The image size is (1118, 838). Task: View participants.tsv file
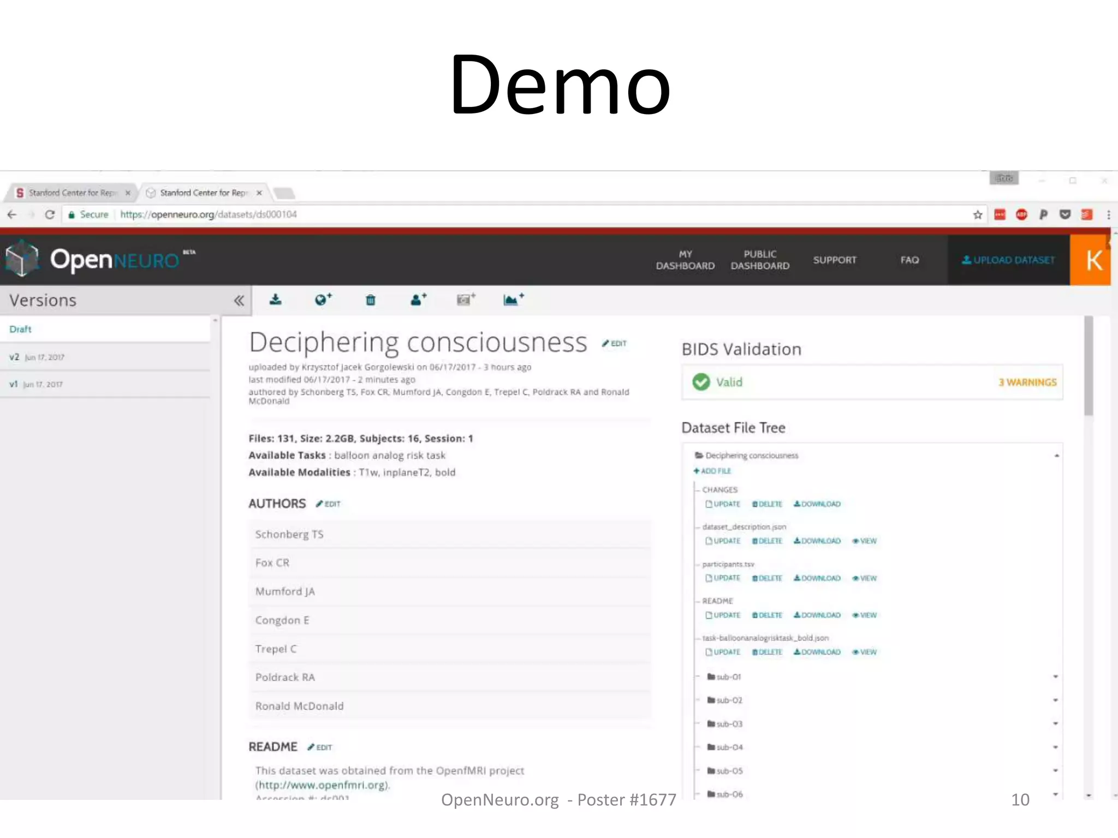tap(864, 578)
